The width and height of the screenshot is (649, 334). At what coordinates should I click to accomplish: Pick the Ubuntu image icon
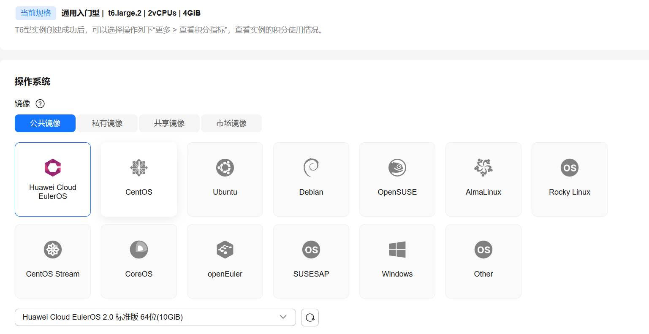(225, 168)
